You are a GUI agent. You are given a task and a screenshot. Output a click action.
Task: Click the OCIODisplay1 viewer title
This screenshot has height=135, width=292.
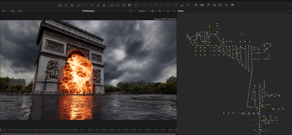click(88, 11)
